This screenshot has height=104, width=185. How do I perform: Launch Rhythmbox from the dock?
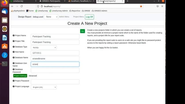5,29
